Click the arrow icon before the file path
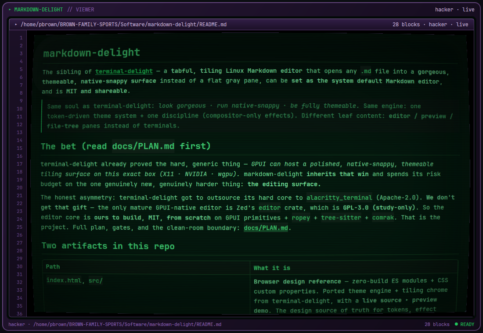This screenshot has height=333, width=483. point(16,24)
